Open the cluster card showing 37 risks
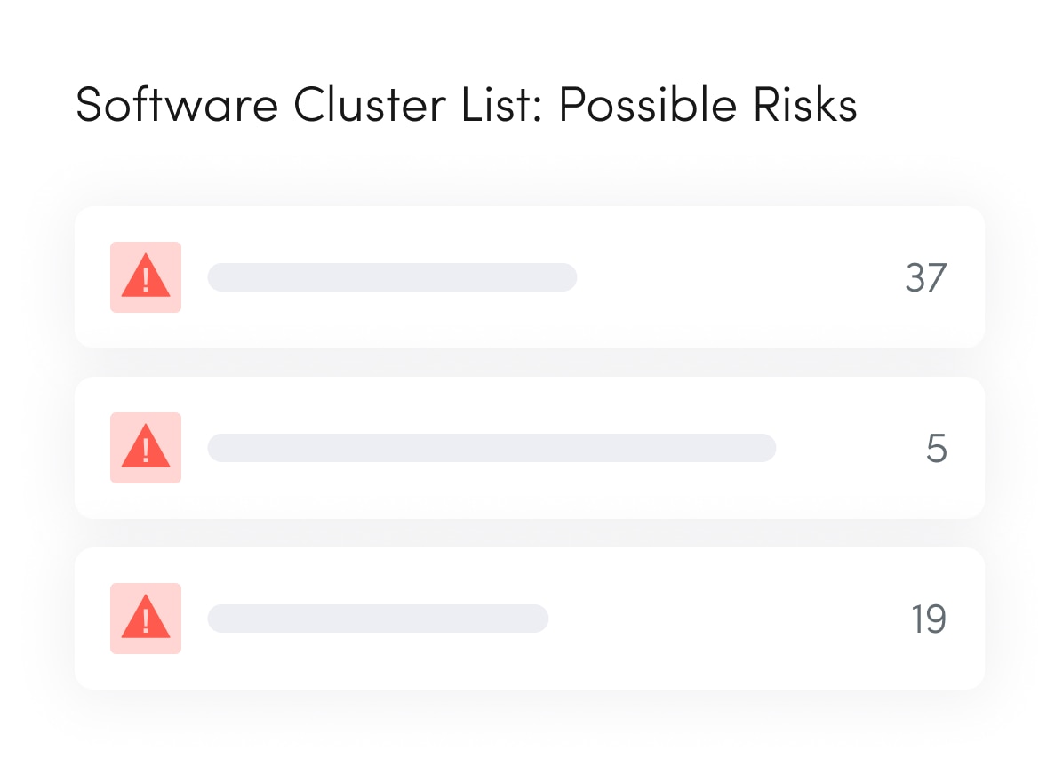1055x775 pixels. point(529,324)
